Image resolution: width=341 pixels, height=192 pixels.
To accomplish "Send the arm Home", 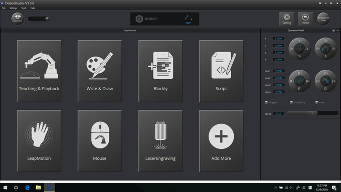I will (305, 19).
